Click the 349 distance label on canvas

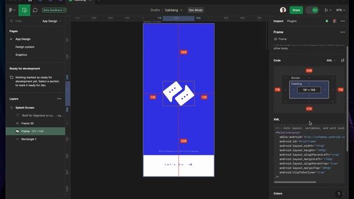[x=184, y=52]
